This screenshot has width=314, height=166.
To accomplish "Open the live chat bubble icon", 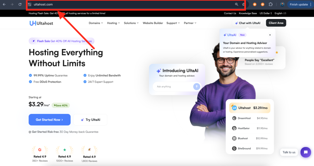I will 305,152.
